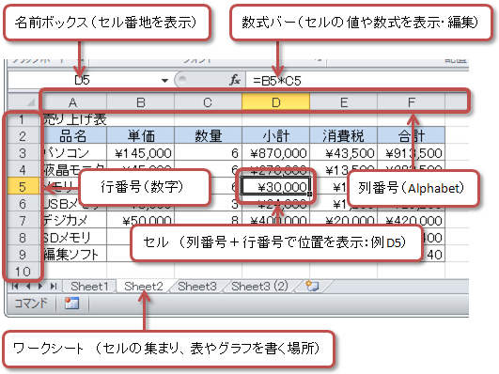Click the macro record icon in status bar
Viewport: 499px width, 374px height.
72,303
